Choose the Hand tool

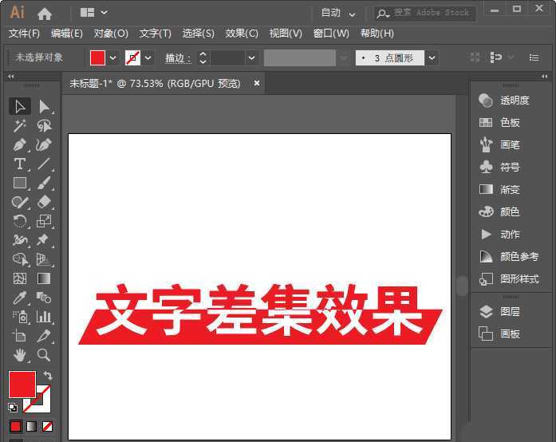click(x=20, y=355)
